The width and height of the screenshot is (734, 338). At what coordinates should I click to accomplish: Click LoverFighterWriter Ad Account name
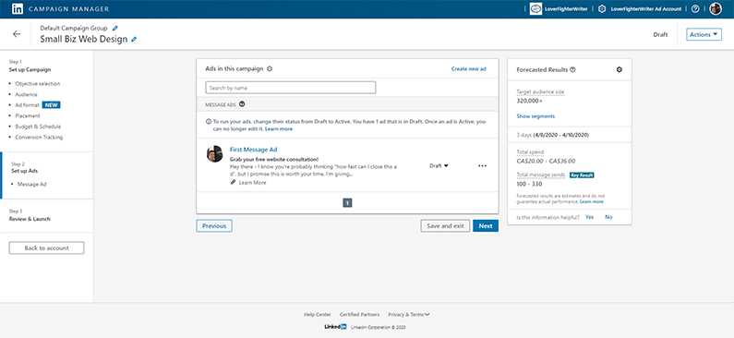[646, 9]
